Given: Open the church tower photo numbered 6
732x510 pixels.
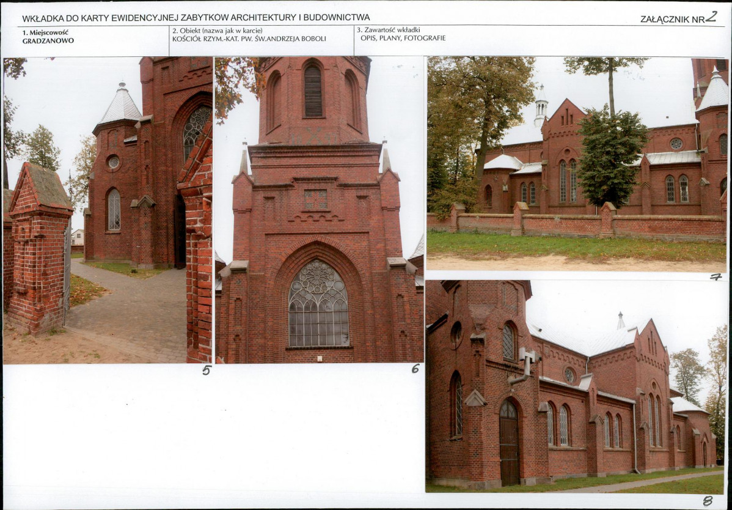Looking at the screenshot, I should [319, 210].
